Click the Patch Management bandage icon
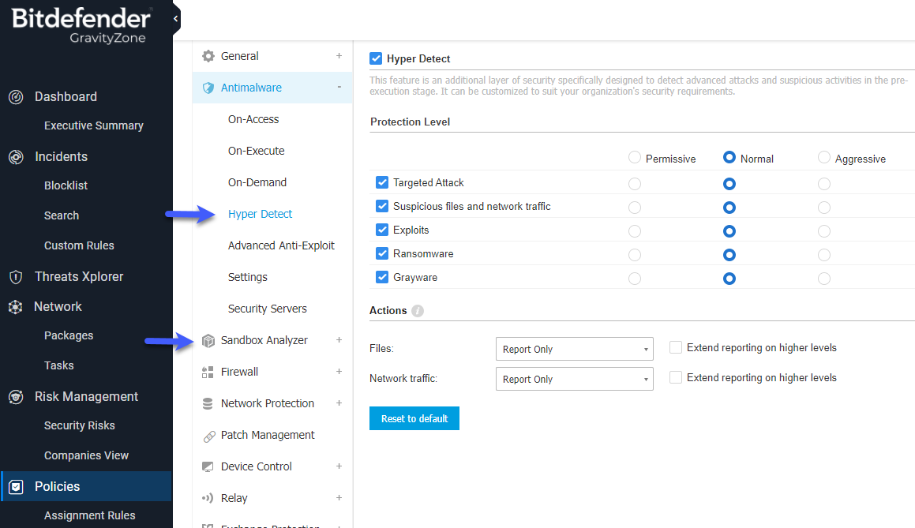The width and height of the screenshot is (915, 528). click(208, 436)
